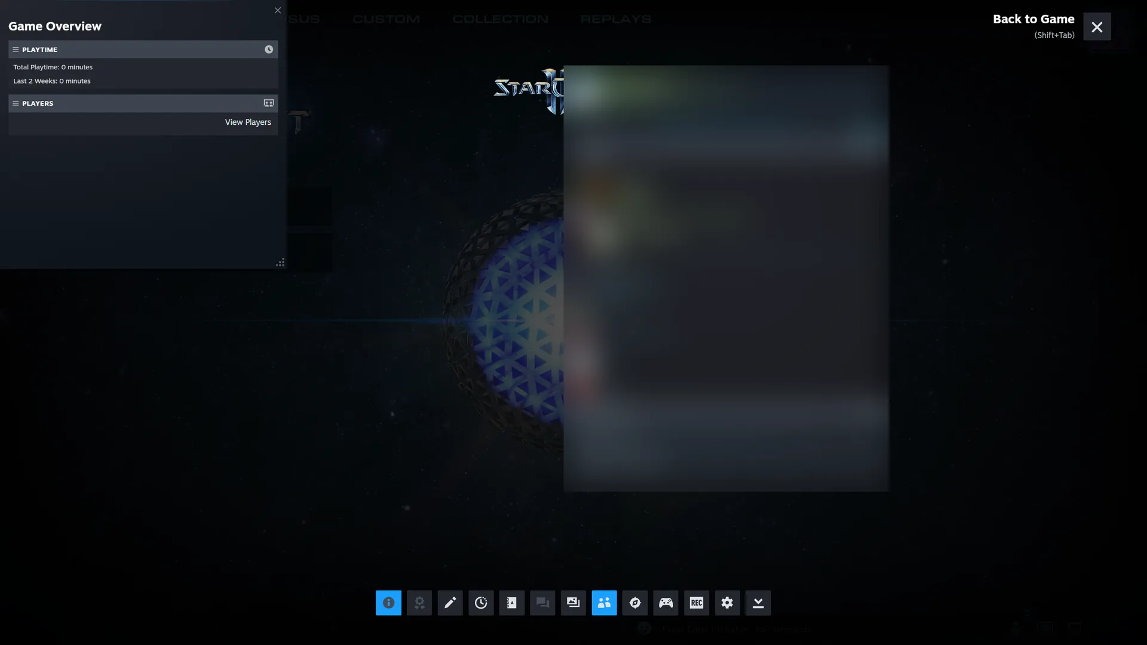Select the Last 2 Weeks: 0 minutes text
This screenshot has width=1147, height=645.
pyautogui.click(x=52, y=81)
